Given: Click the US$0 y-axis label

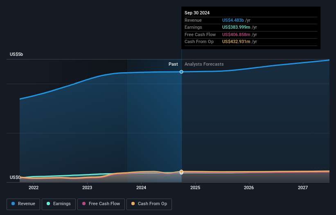Looking at the screenshot, I should 15,177.
